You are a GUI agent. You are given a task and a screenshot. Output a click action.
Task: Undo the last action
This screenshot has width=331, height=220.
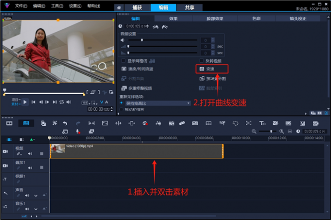[x=65, y=123]
